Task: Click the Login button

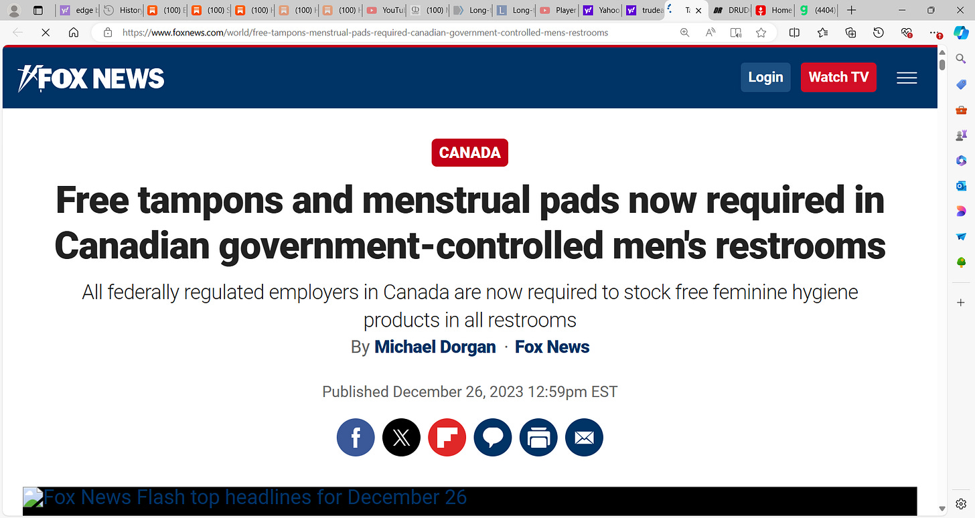Action: click(765, 77)
